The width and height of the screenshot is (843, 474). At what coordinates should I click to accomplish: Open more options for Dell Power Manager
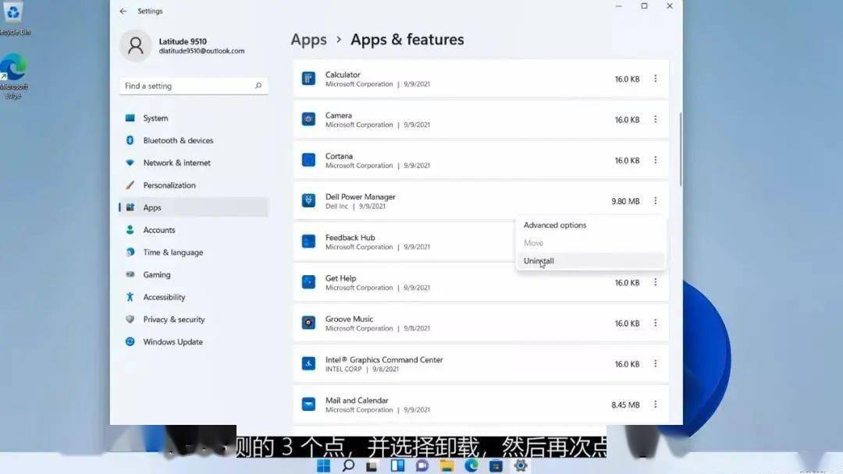click(x=656, y=201)
